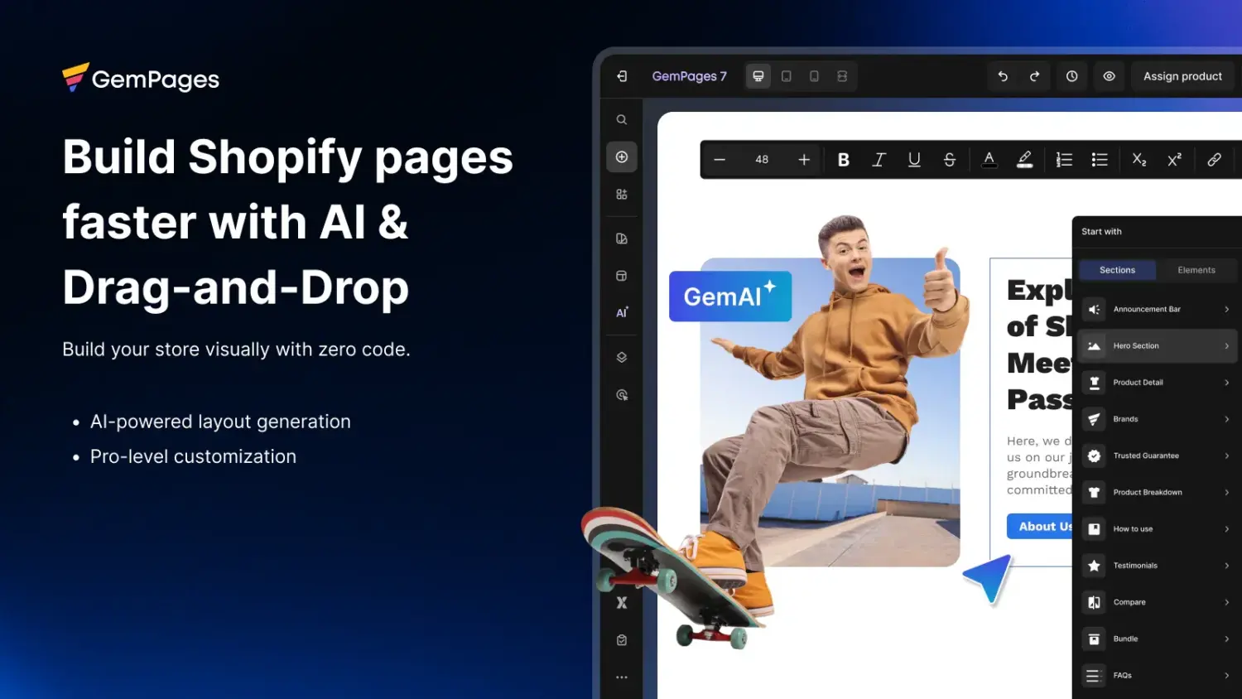The image size is (1242, 699).
Task: Click the FAQs list icon
Action: tap(1095, 676)
